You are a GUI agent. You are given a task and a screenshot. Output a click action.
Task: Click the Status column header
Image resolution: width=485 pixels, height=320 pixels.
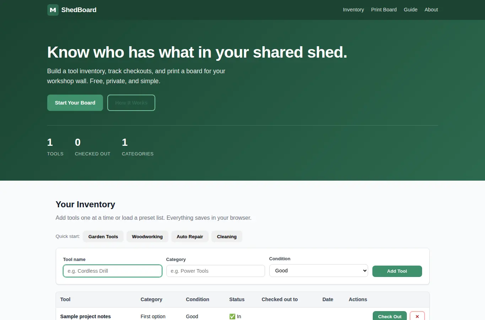pyautogui.click(x=237, y=299)
